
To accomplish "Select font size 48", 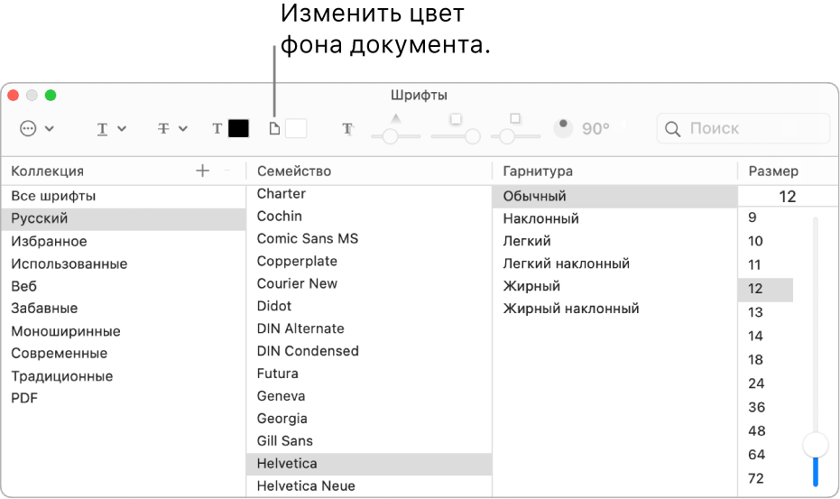I will tap(765, 431).
